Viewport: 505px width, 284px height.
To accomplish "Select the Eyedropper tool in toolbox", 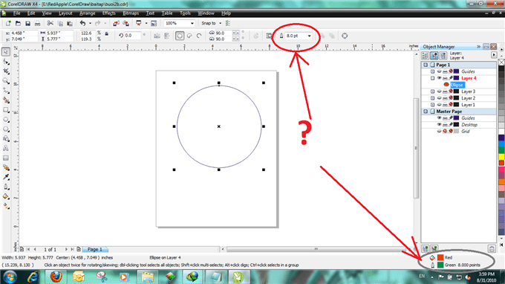I will click(6, 177).
